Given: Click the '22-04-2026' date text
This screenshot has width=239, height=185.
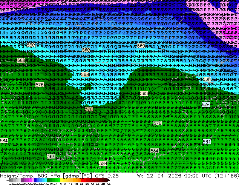Looking at the screenshot, I should (x=164, y=176).
